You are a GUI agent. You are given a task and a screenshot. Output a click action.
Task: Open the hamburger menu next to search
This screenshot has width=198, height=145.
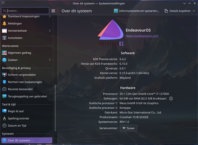point(53,11)
